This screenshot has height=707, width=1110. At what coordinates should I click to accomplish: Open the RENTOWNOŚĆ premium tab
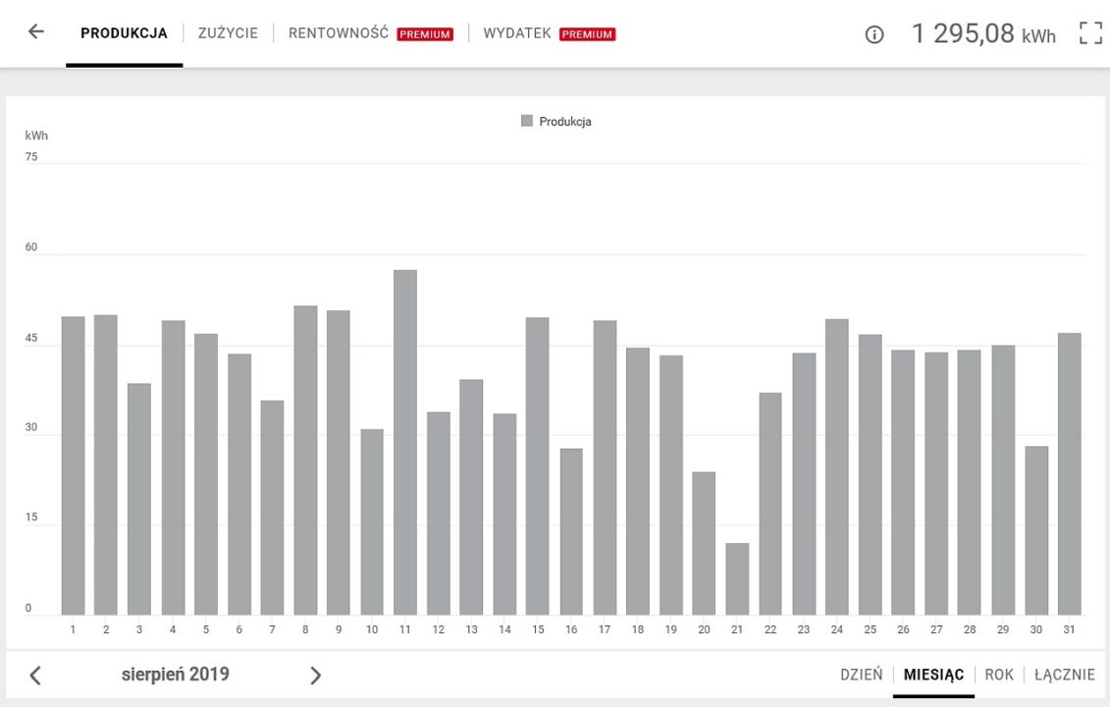tap(370, 33)
